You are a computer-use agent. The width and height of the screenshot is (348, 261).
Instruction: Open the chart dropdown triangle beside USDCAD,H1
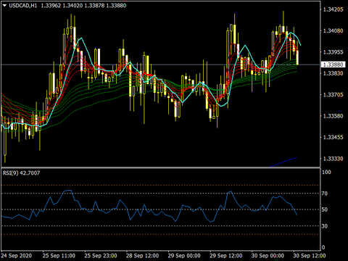tap(4, 5)
